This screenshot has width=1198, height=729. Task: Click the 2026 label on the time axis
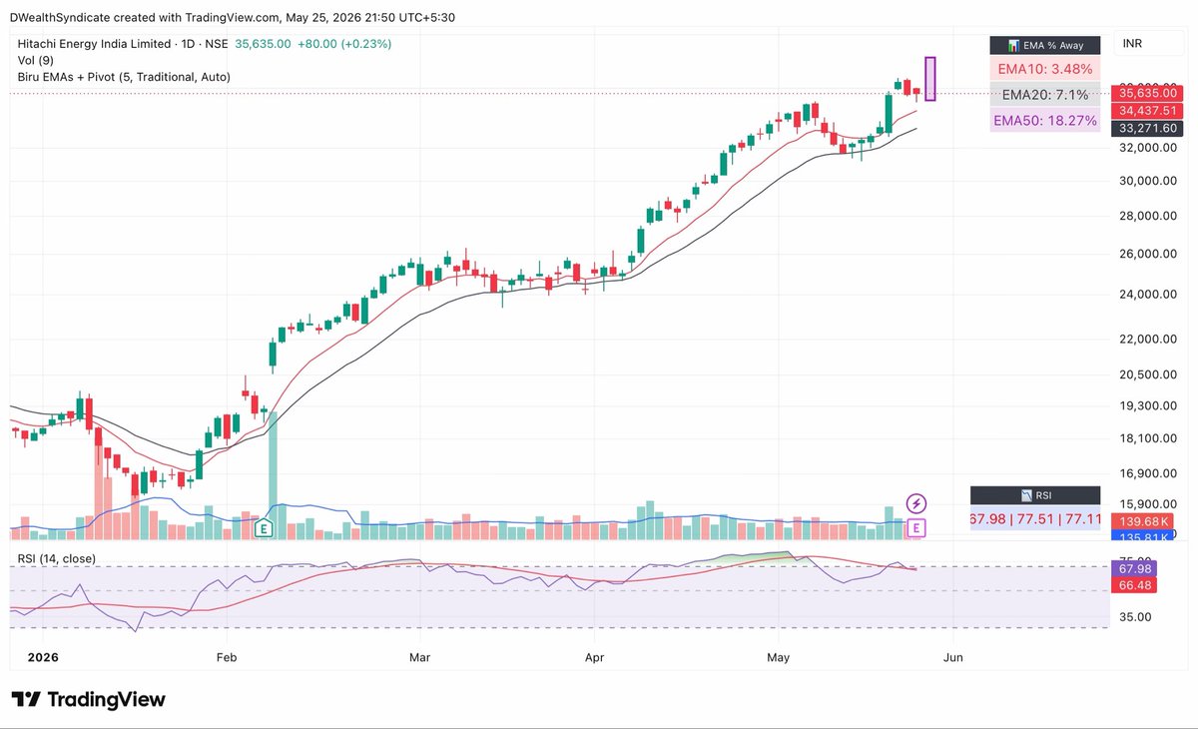[x=42, y=657]
